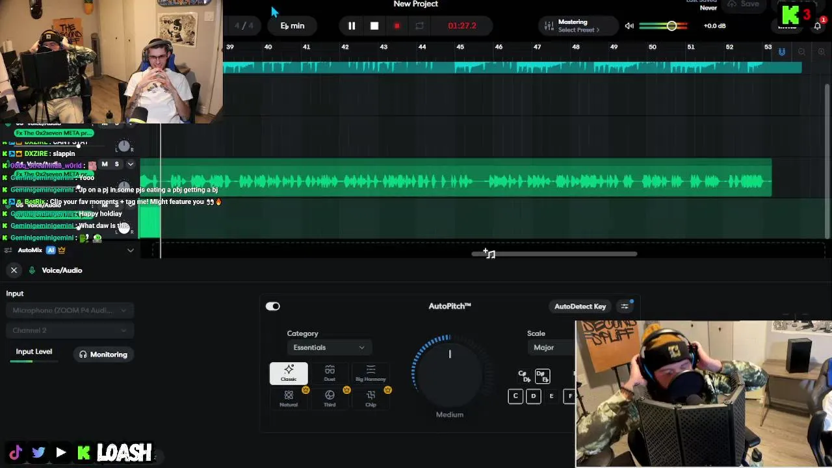
Task: Open the Microphone input device dropdown
Action: pos(70,311)
